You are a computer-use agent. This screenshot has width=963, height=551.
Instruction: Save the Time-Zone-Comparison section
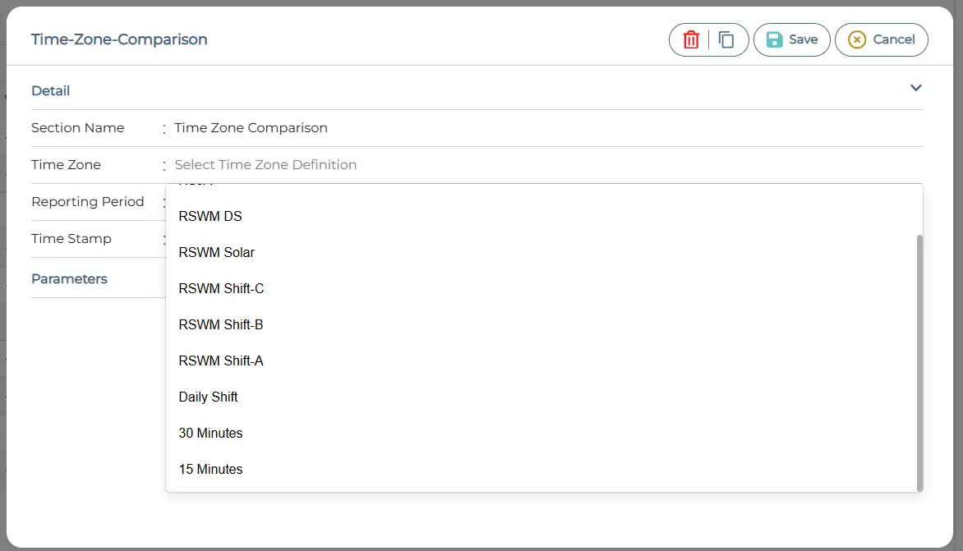(791, 39)
